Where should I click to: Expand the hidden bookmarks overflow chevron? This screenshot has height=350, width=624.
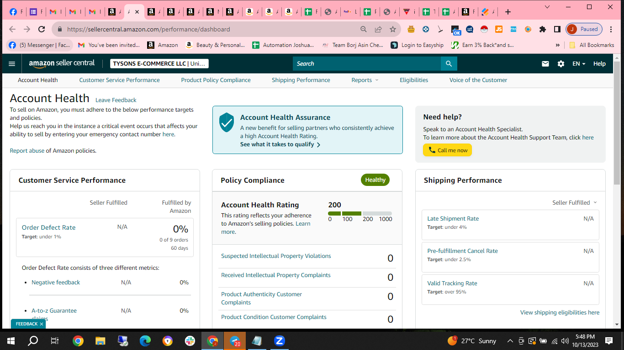tap(557, 45)
